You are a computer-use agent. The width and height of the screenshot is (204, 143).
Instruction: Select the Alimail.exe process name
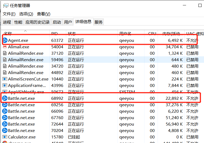click(18, 47)
